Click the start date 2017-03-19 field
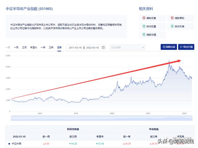This screenshot has width=198, height=148. pyautogui.click(x=75, y=47)
